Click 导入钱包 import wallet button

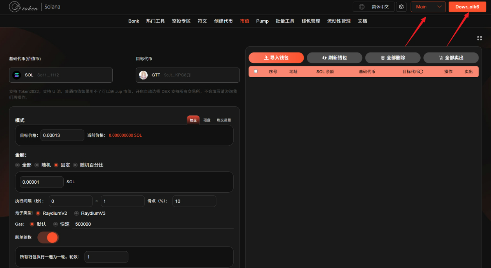(276, 57)
